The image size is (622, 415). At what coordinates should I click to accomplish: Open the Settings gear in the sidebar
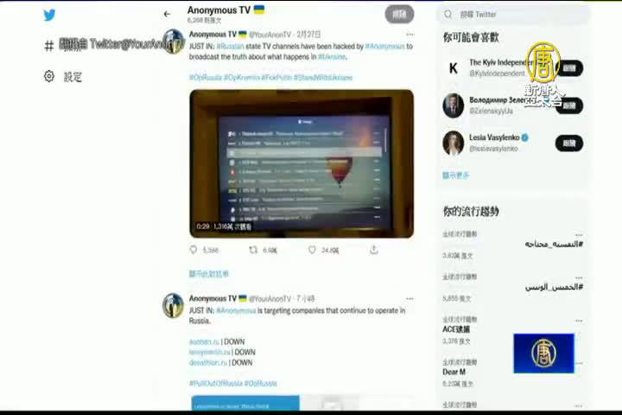tap(49, 76)
